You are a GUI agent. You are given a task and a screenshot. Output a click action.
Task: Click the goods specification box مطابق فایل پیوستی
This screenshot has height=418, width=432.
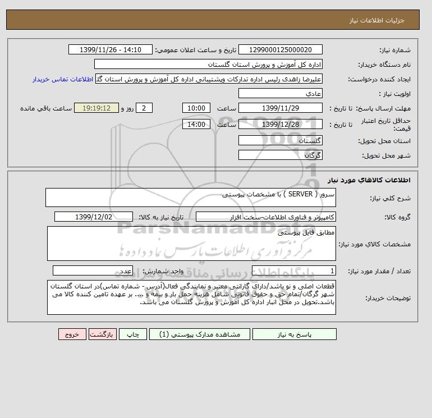pyautogui.click(x=191, y=244)
